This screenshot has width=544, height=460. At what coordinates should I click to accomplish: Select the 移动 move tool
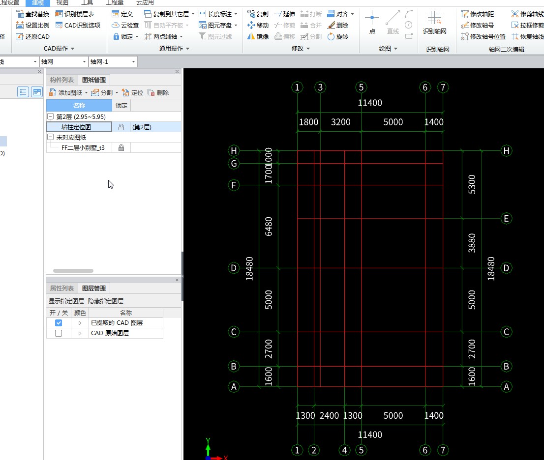coord(258,25)
